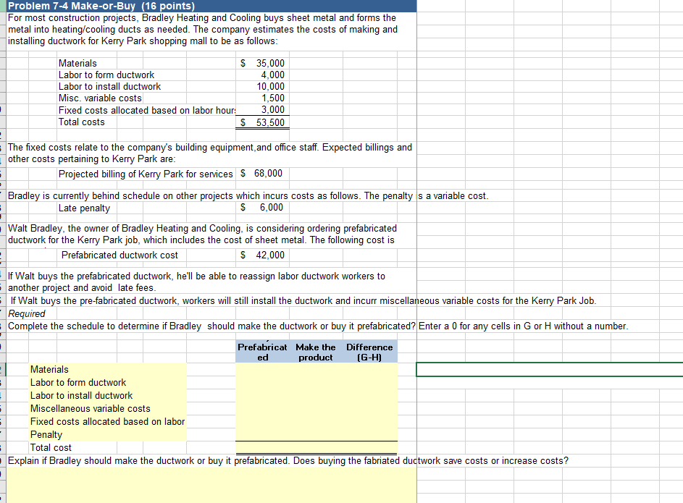Select the green-bordered empty cell on the right
The width and height of the screenshot is (683, 503).
point(548,369)
